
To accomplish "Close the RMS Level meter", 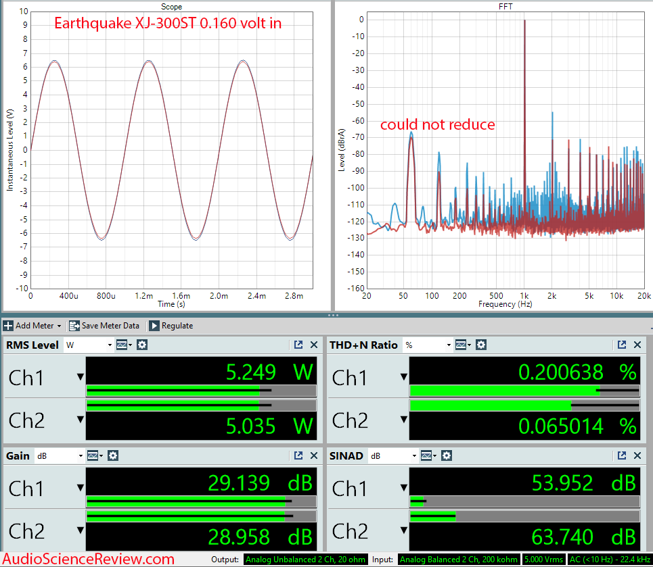I will point(314,345).
